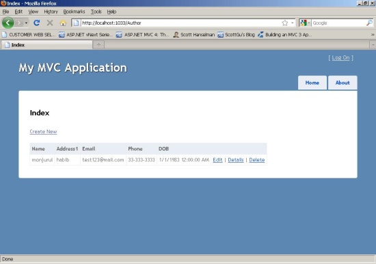The width and height of the screenshot is (376, 264).
Task: Click the Done status bar text
Action: (8, 259)
